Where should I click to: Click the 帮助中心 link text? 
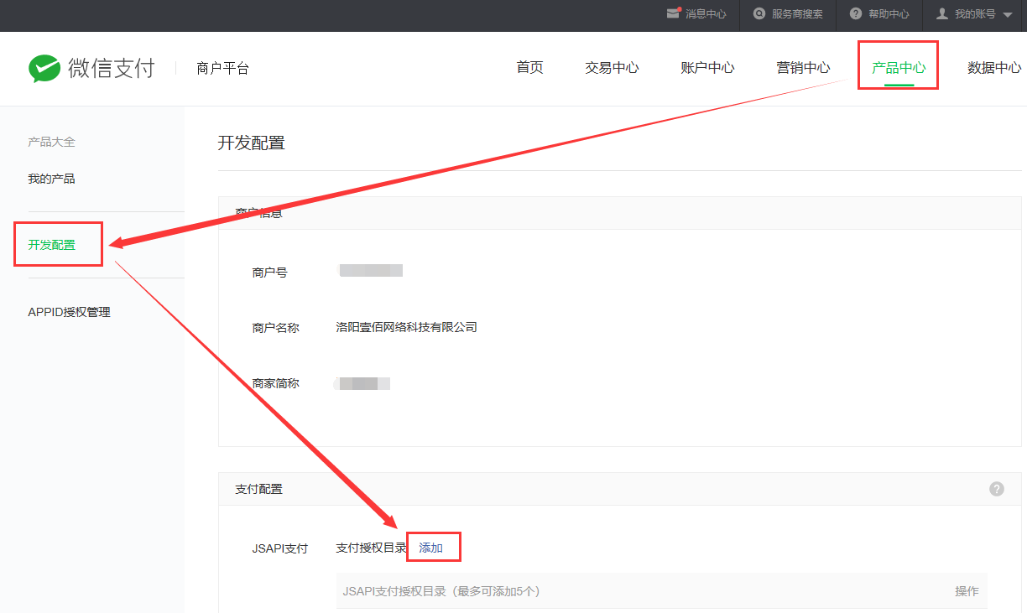pyautogui.click(x=889, y=14)
